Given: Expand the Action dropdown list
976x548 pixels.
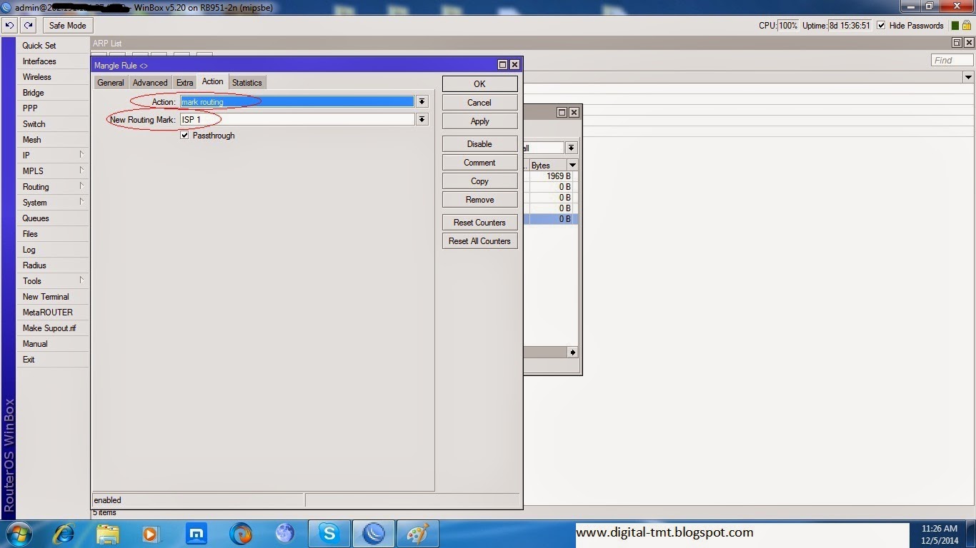Looking at the screenshot, I should click(422, 102).
